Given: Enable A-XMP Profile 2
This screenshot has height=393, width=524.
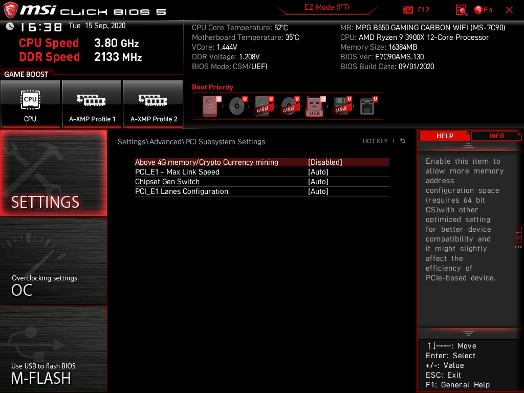Looking at the screenshot, I should (154, 104).
